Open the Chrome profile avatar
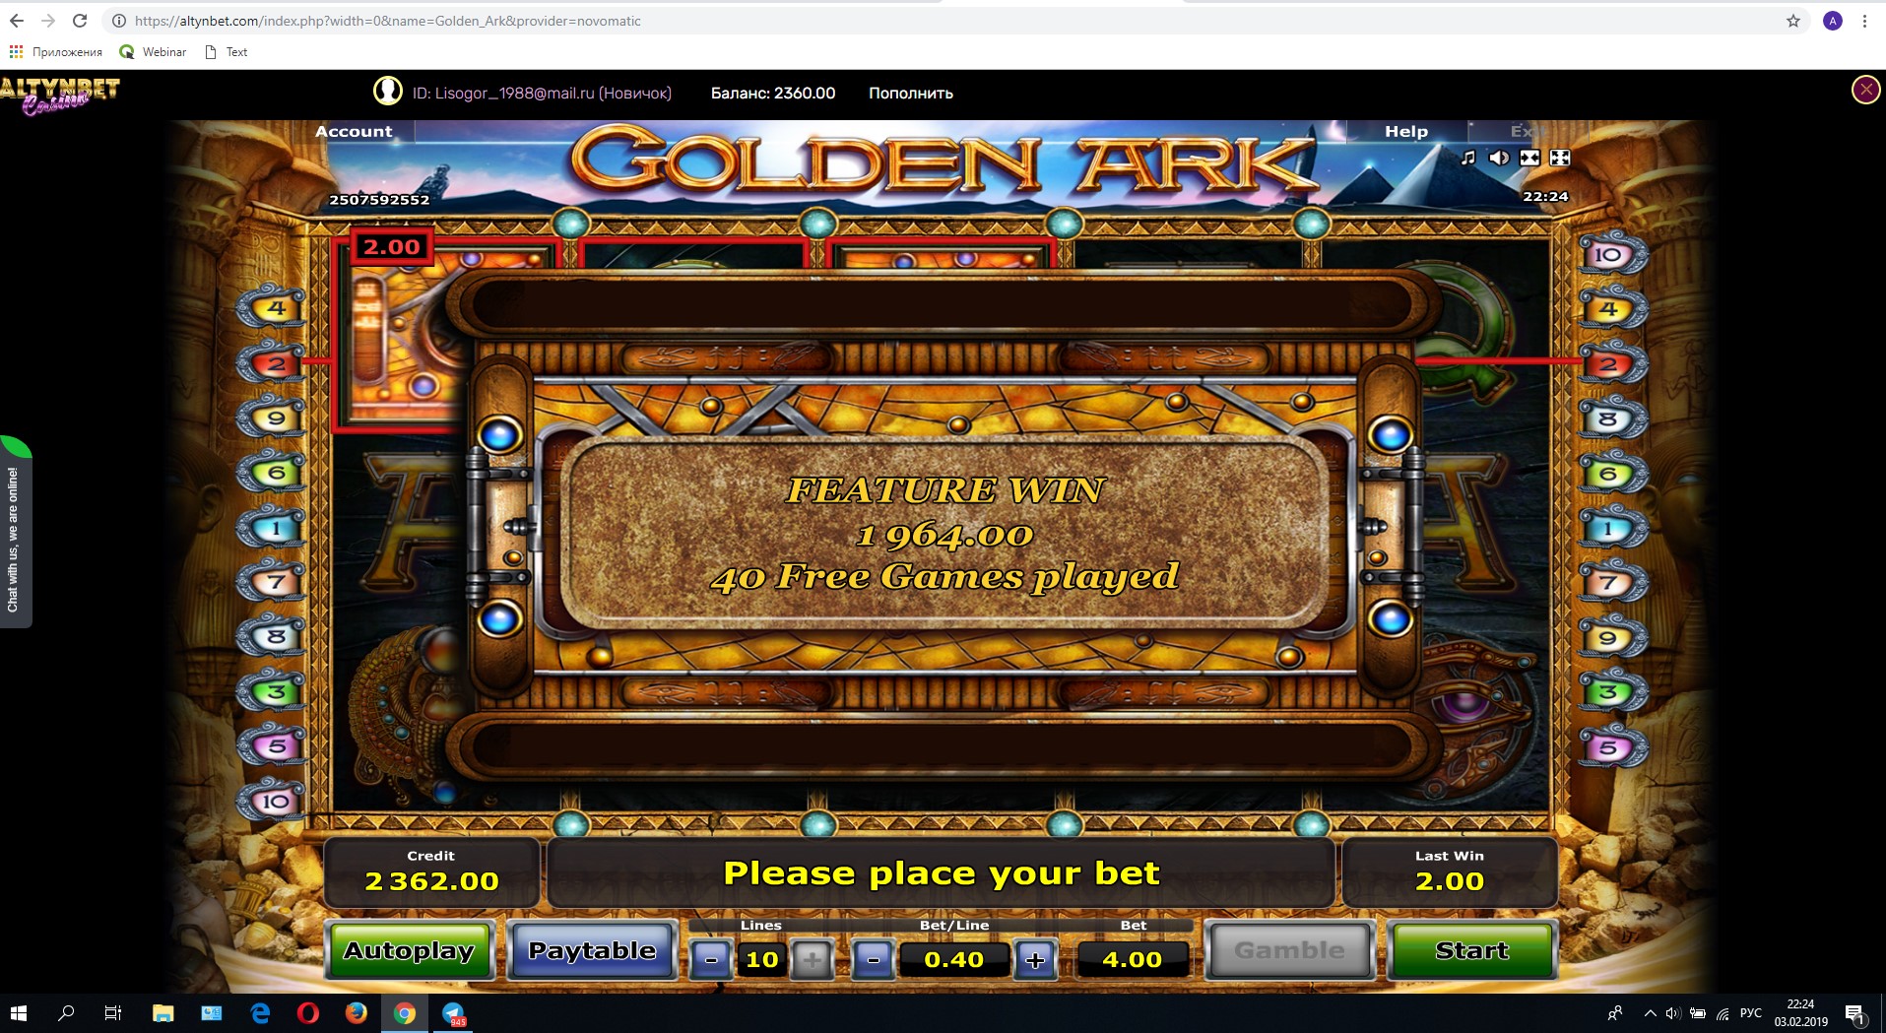Image resolution: width=1886 pixels, height=1033 pixels. click(1833, 21)
